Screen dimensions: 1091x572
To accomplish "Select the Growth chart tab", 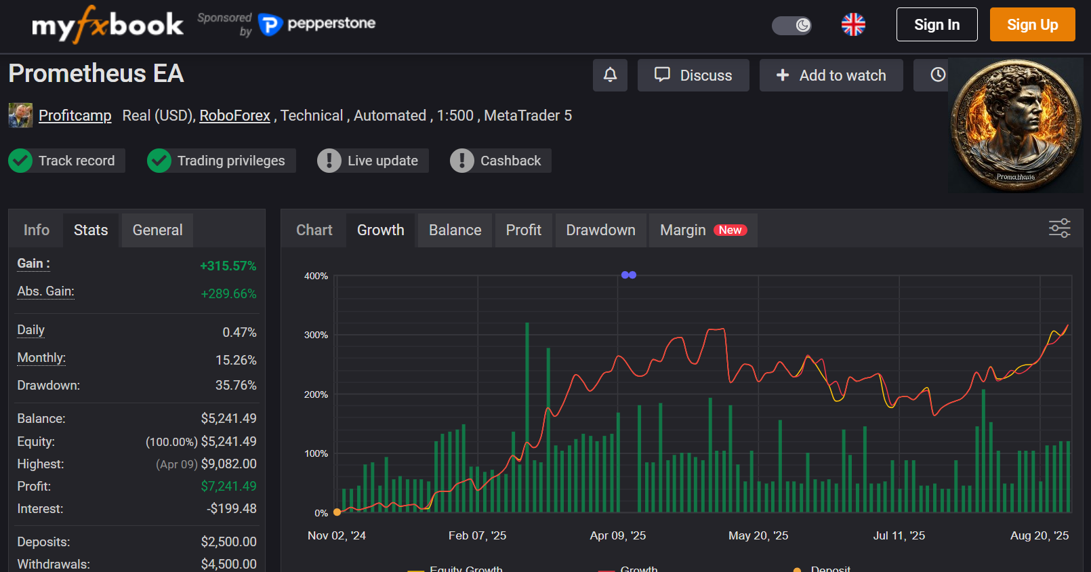I will (x=381, y=230).
